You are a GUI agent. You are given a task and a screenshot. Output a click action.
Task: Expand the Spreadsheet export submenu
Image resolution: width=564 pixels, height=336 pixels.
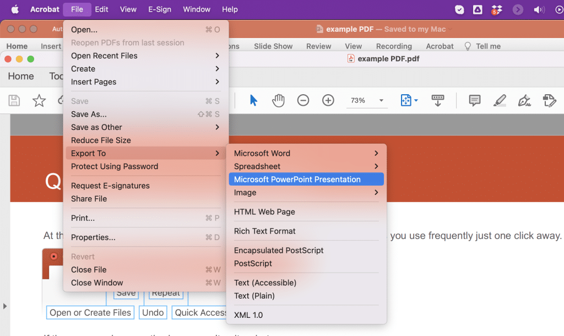pyautogui.click(x=376, y=166)
